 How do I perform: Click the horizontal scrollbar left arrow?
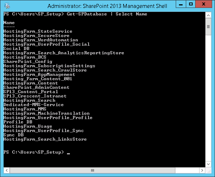coord(6,170)
